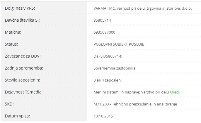Screen dimensions: 201x123
Task: Click the POSLOVNI SUBJEKT POSLUJE status text
Action: (119, 44)
